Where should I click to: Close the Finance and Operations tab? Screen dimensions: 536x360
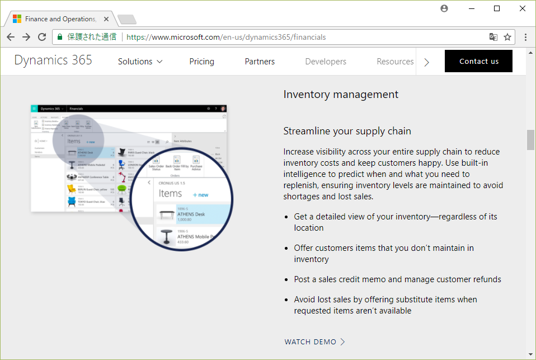[106, 19]
